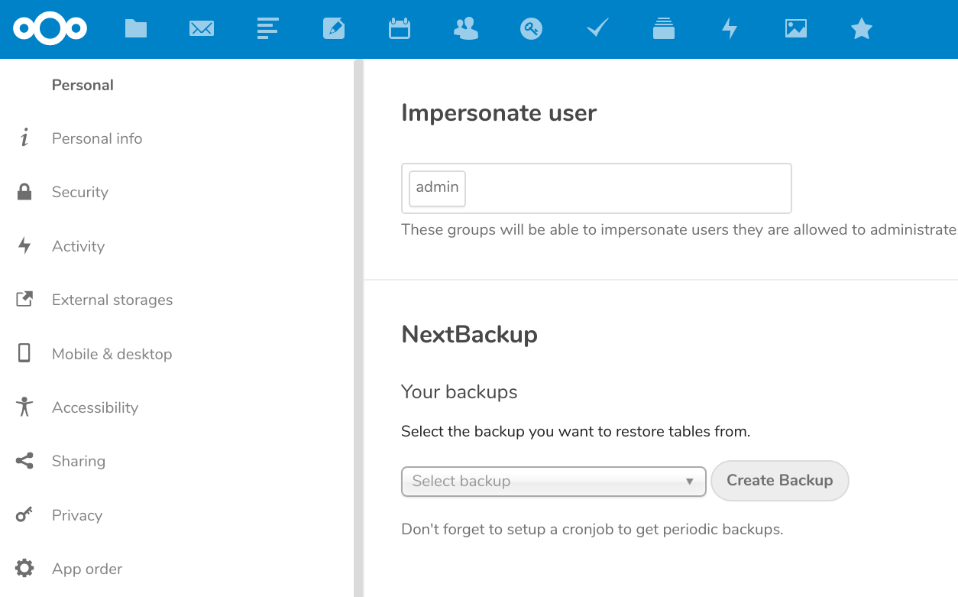Click the External storages arrow icon
The image size is (958, 597).
pyautogui.click(x=24, y=300)
